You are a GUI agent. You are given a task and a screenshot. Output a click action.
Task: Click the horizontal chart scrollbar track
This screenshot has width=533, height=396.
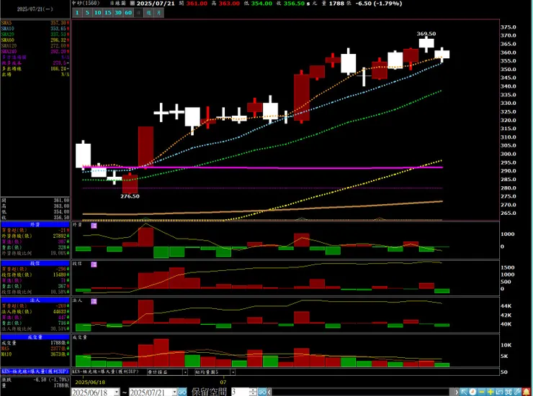362,392
